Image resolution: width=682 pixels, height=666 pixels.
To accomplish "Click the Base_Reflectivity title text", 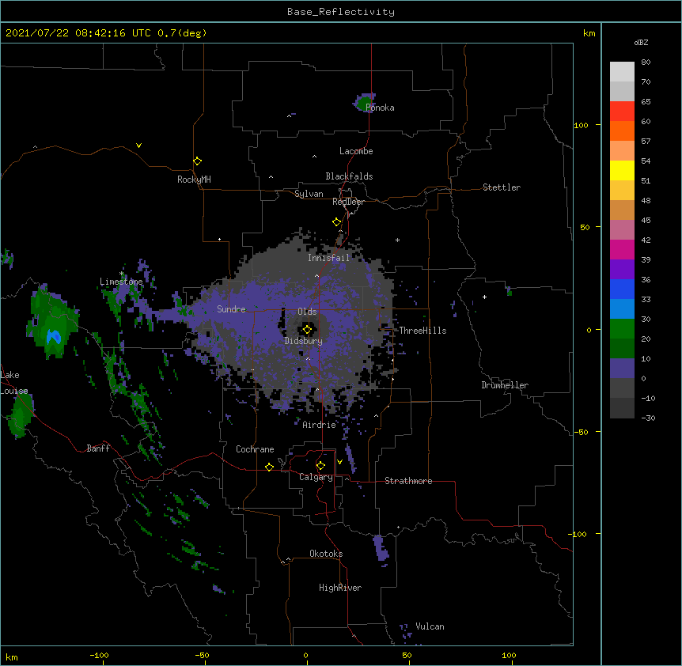I will [341, 12].
